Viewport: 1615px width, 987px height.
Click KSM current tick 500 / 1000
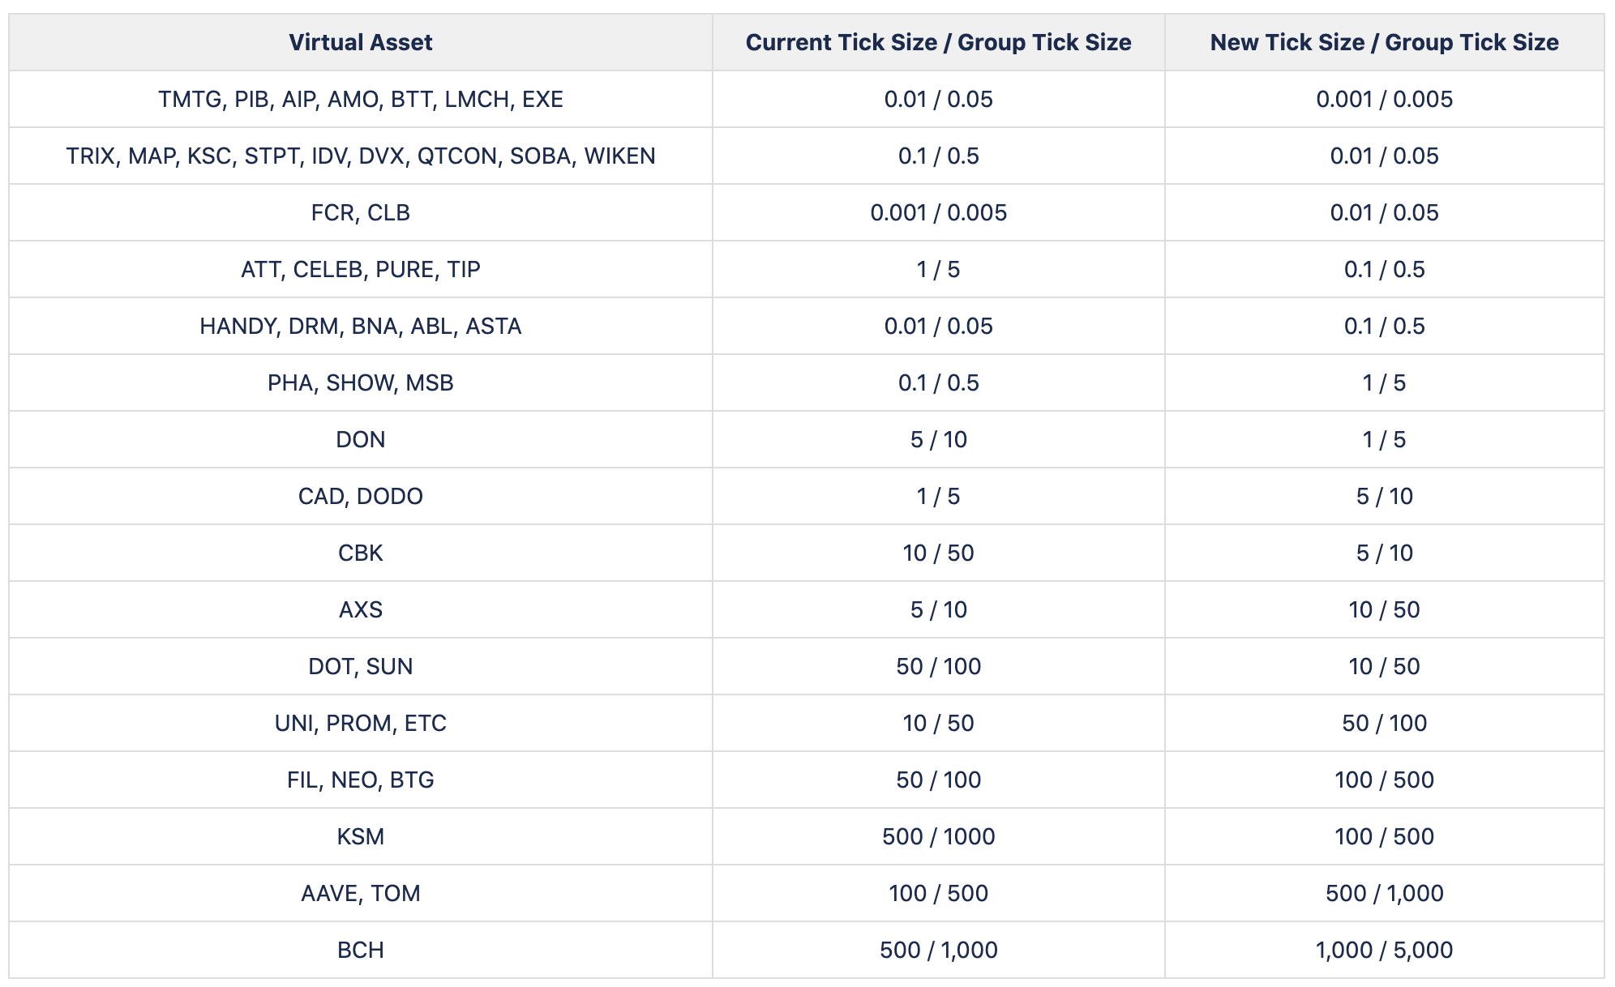(938, 836)
